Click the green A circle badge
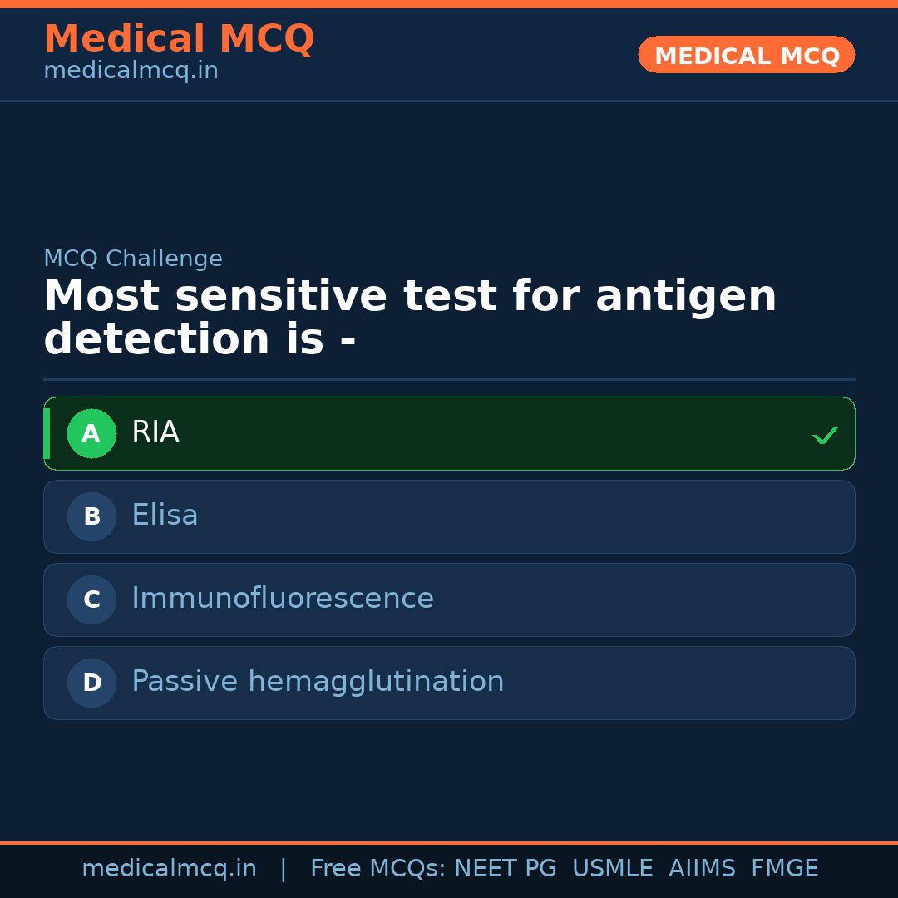This screenshot has width=898, height=898. (91, 433)
